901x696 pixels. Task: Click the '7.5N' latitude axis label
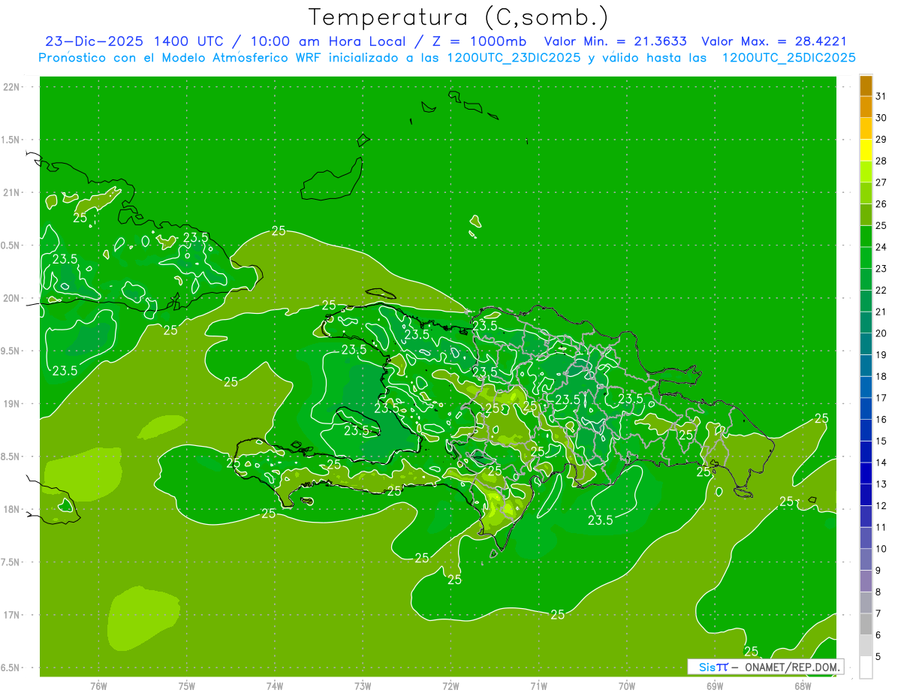coord(11,562)
